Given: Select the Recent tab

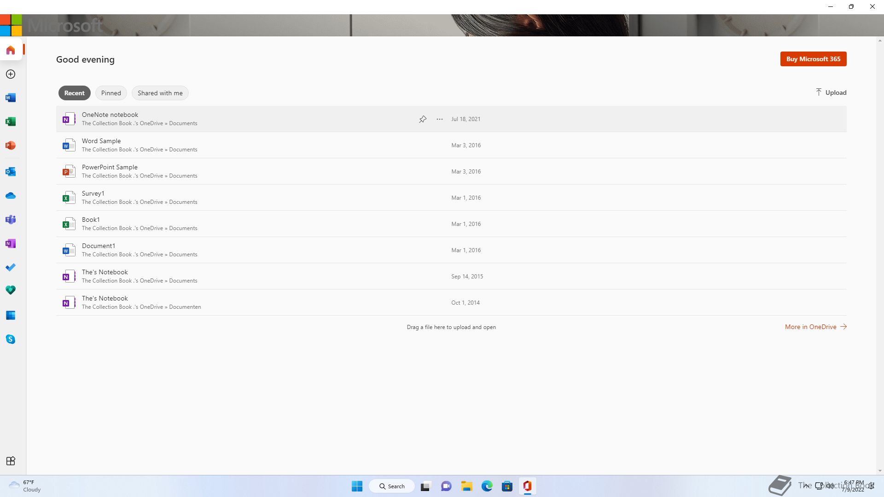Looking at the screenshot, I should (74, 93).
